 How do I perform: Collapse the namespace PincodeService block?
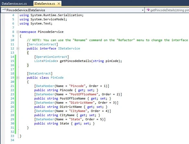tap(18, 32)
